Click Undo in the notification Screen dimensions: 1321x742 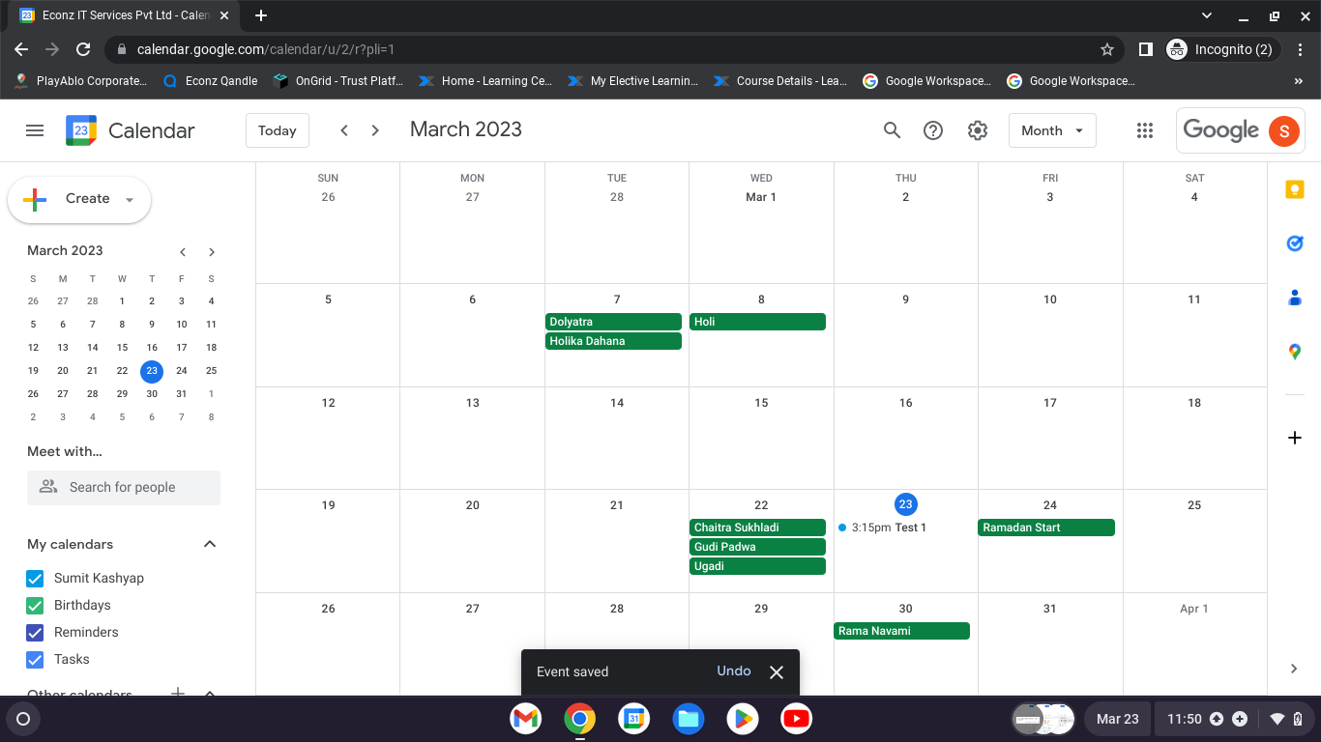click(x=734, y=671)
